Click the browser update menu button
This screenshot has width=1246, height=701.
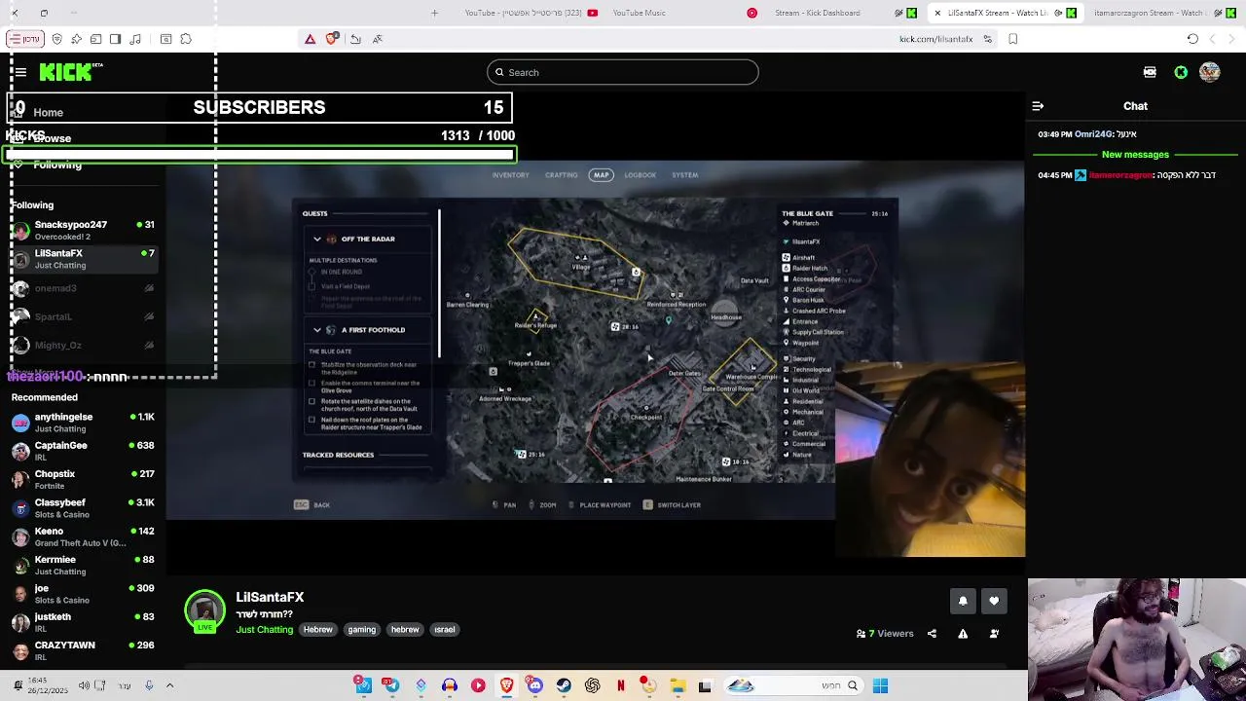pos(25,39)
